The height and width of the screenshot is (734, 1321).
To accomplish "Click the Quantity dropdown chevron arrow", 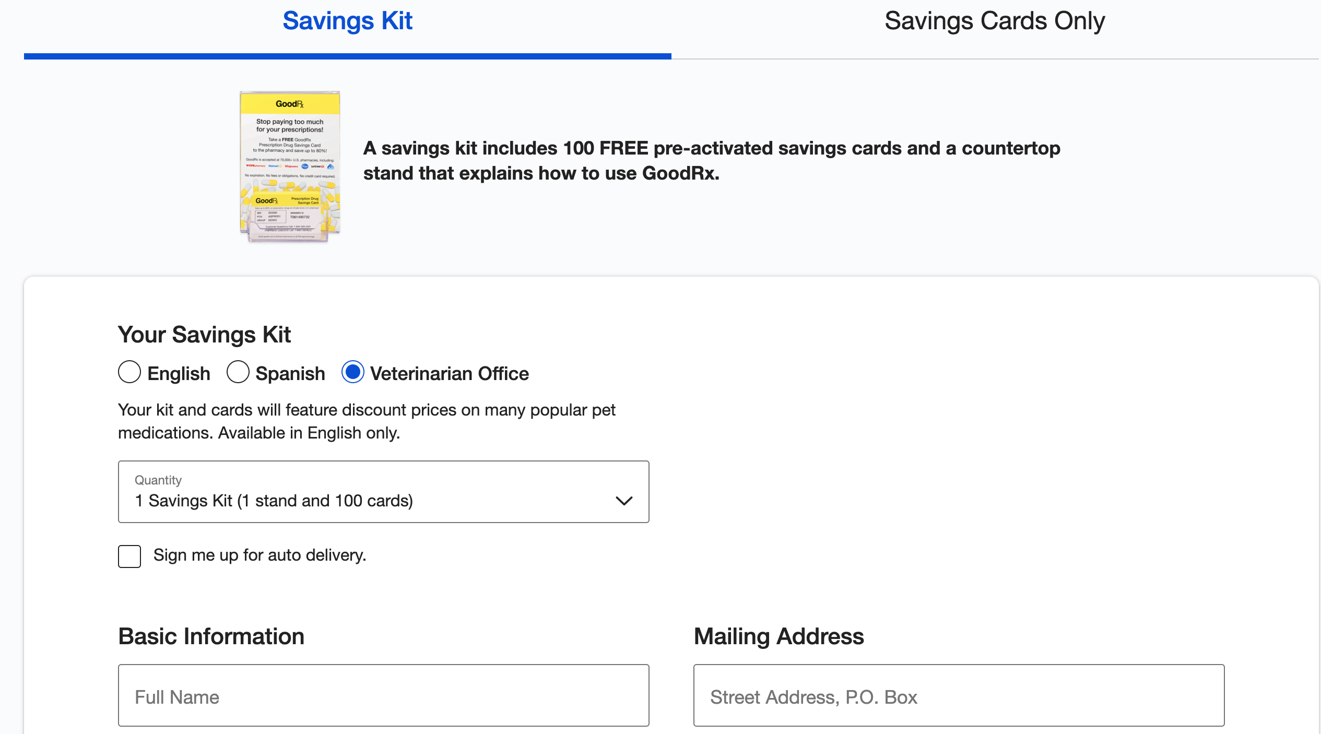I will point(624,501).
